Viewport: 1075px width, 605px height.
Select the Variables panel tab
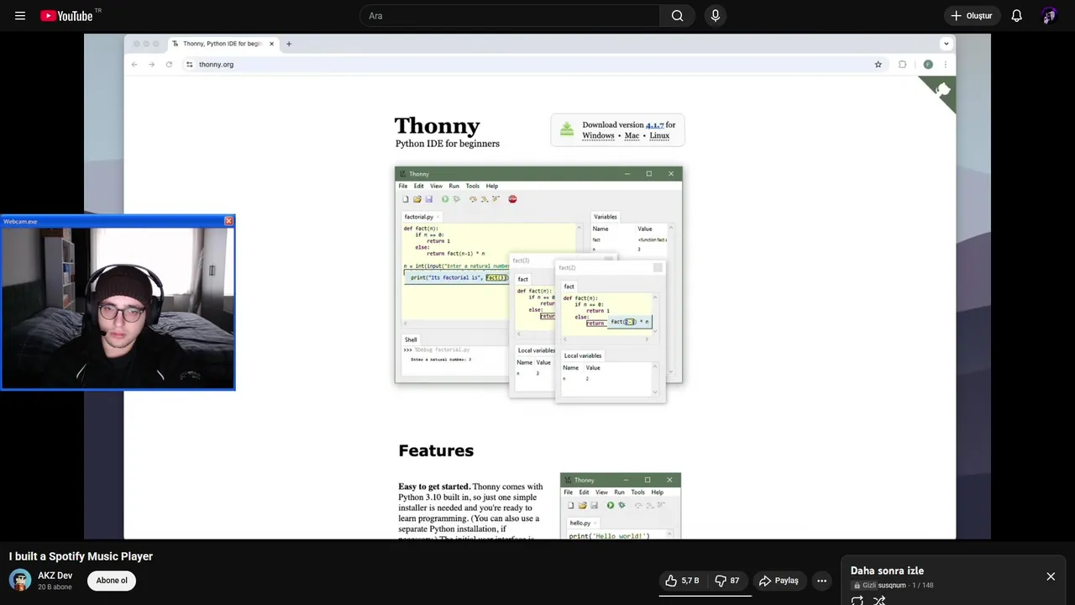click(x=606, y=217)
